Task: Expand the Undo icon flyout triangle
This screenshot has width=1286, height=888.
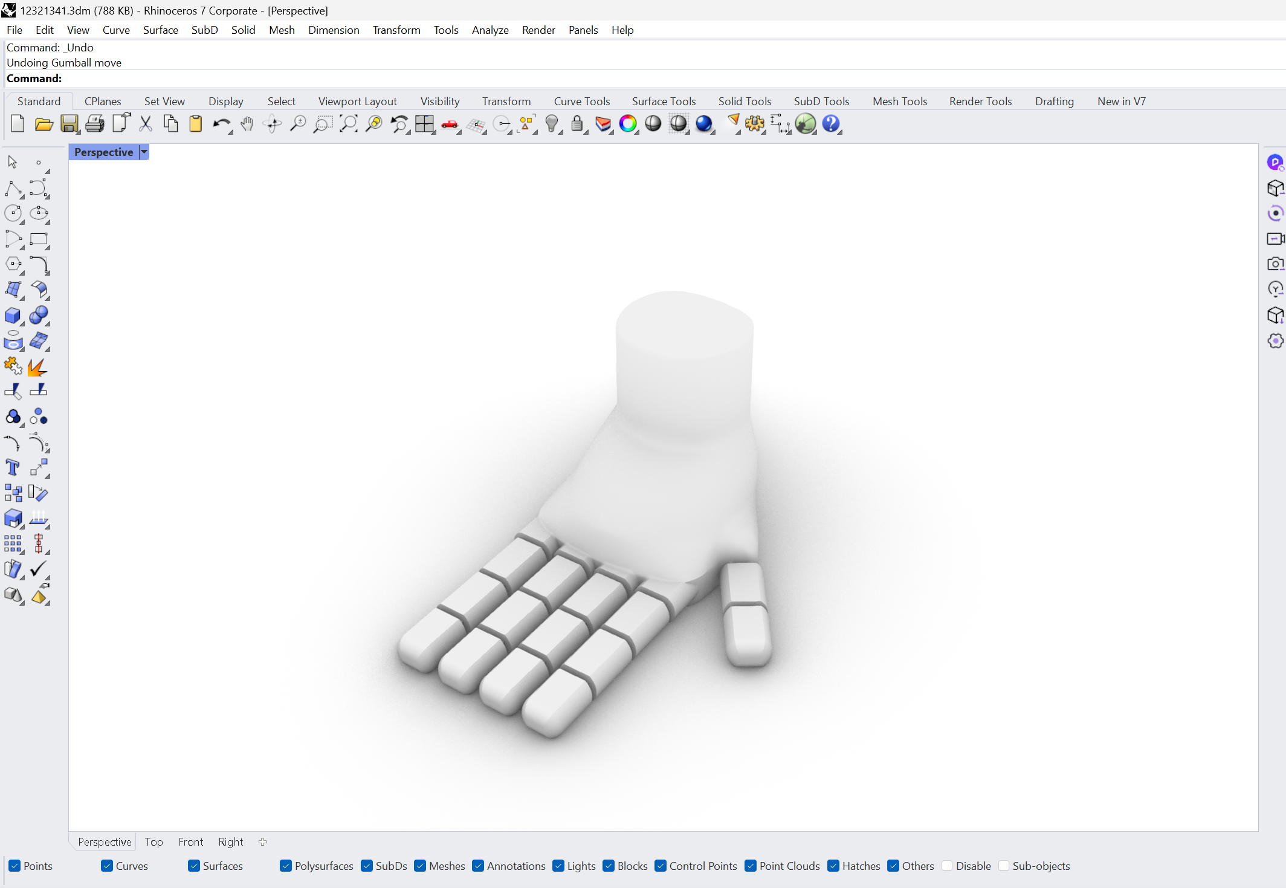Action: [231, 132]
